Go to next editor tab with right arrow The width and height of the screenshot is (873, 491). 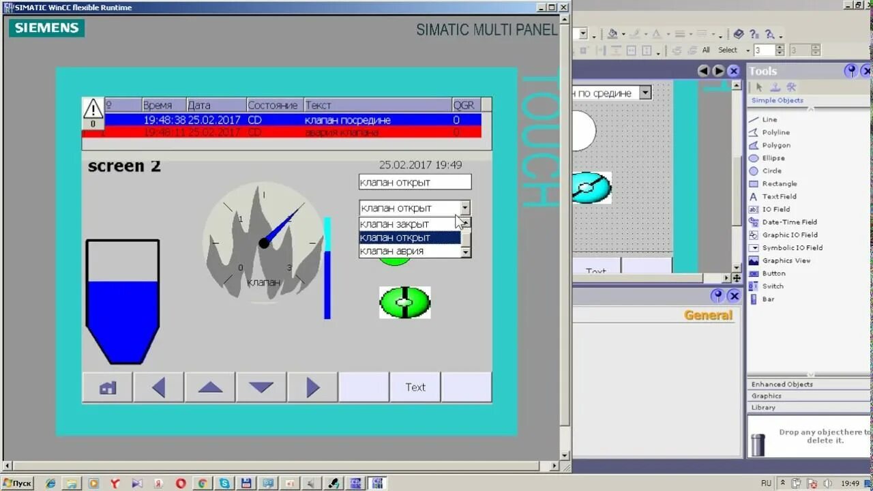point(718,71)
